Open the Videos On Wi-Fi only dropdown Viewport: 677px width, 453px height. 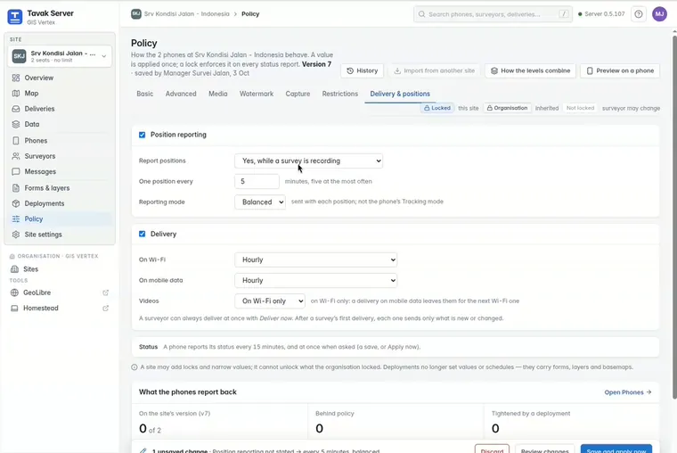click(270, 301)
